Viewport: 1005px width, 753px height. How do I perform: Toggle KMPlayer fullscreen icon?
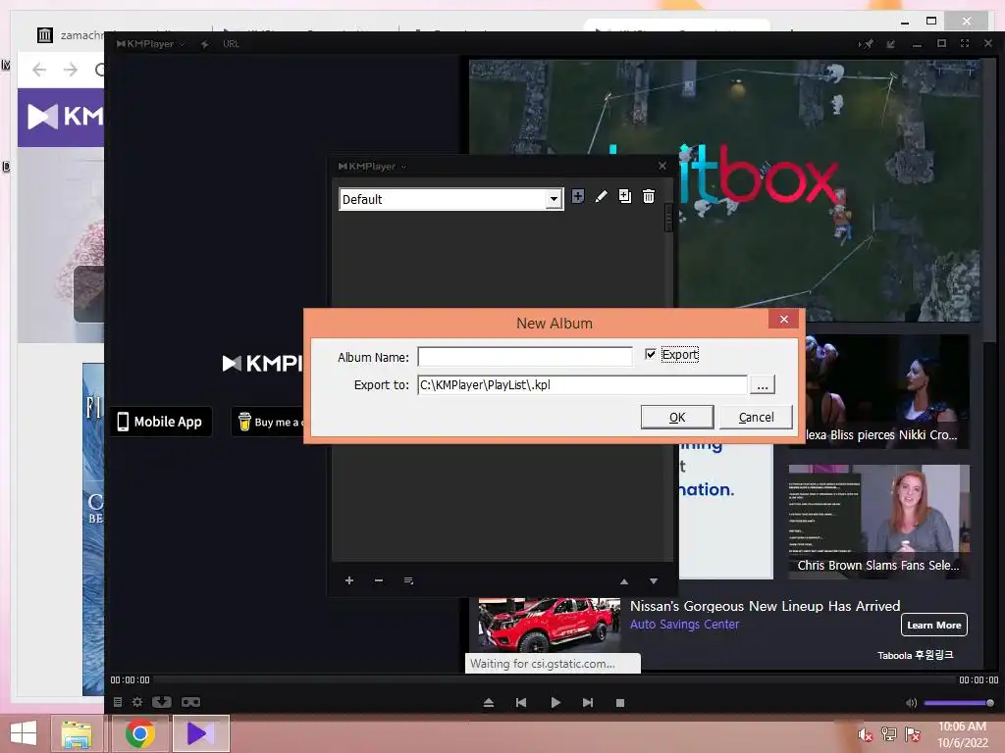pos(965,43)
